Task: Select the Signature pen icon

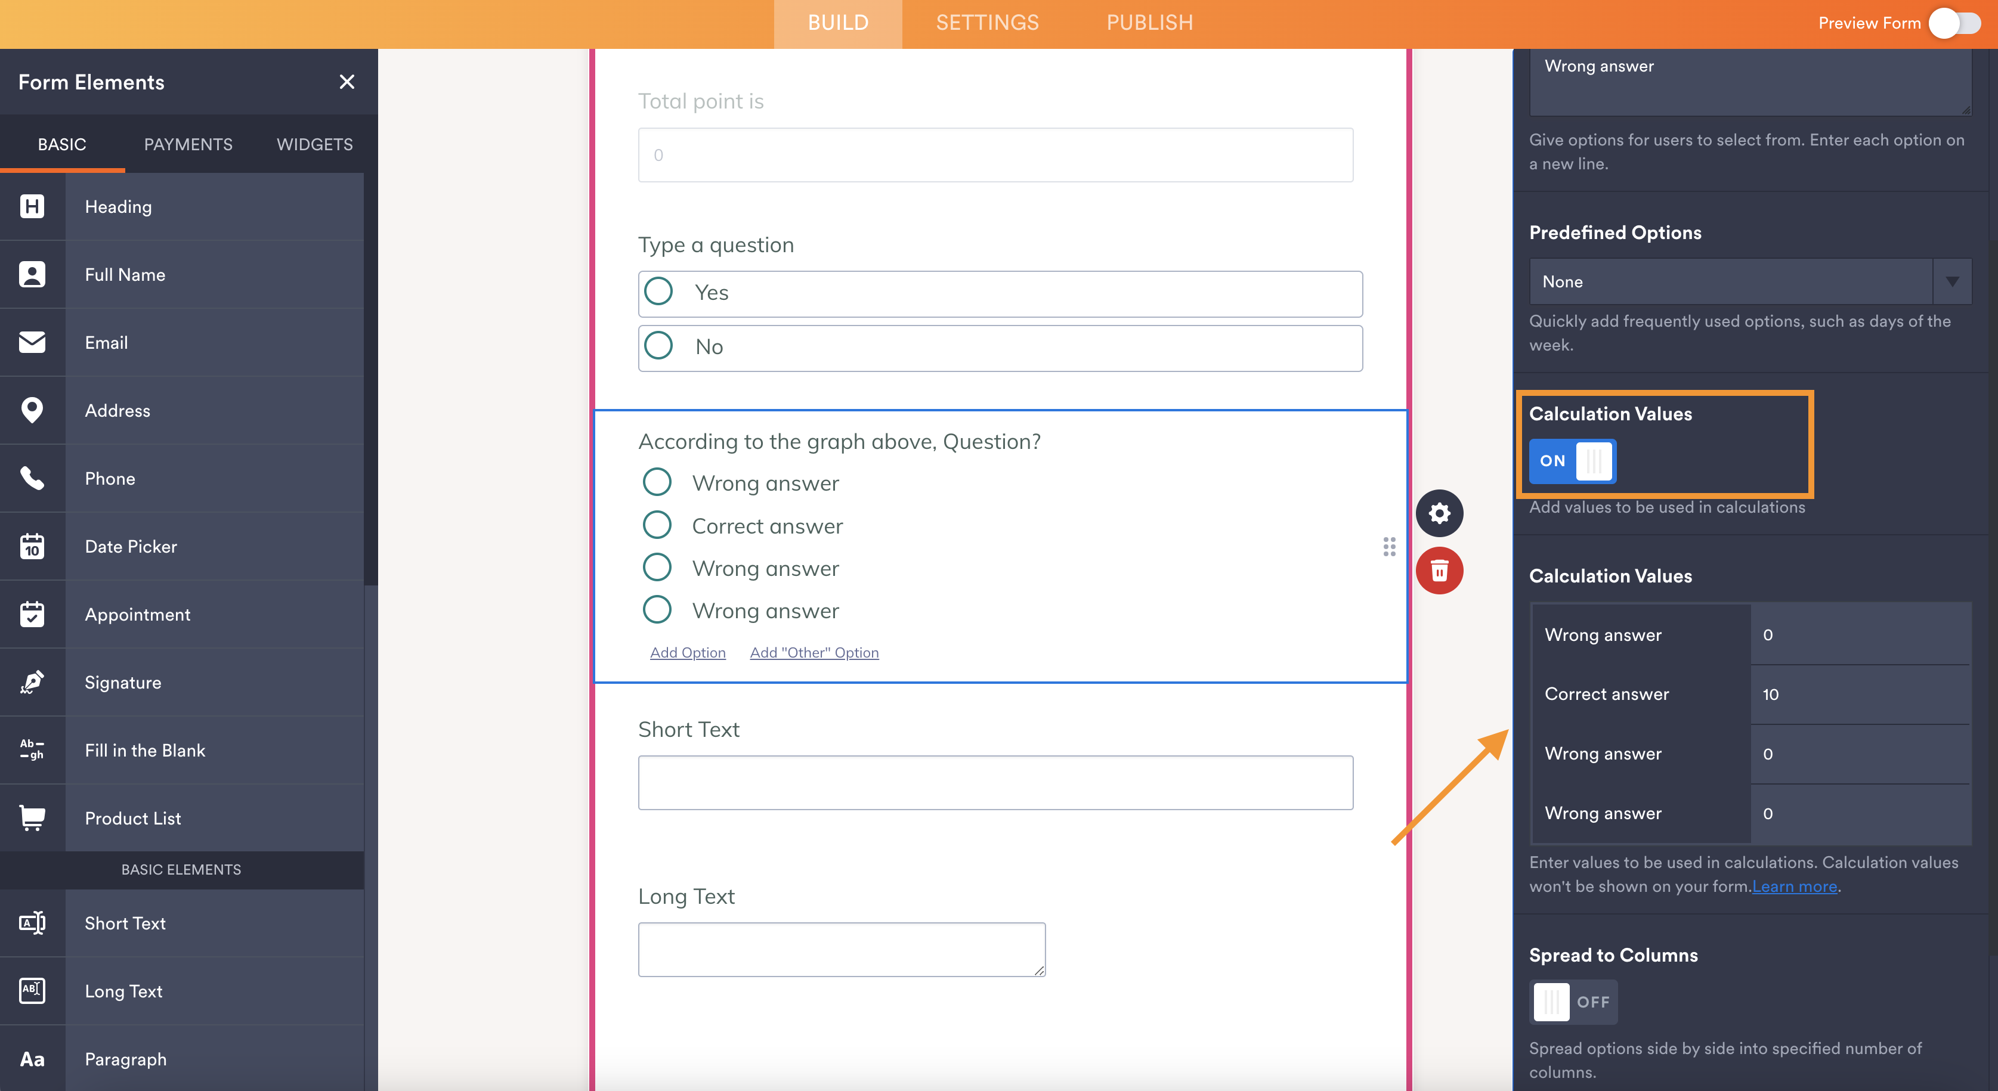Action: [x=32, y=683]
